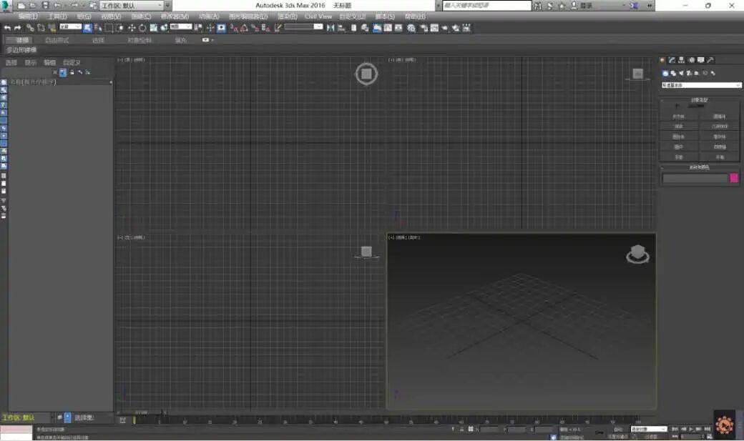Collapse the 名称和颜色 rollout
744x441 pixels.
click(x=700, y=167)
